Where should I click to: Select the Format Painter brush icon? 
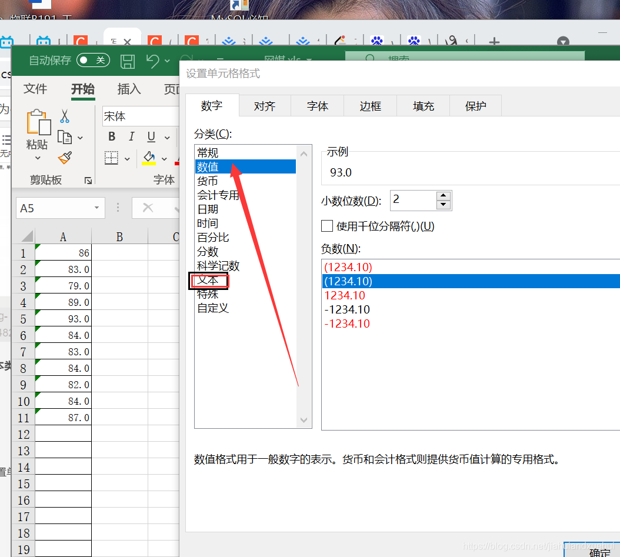coord(65,157)
